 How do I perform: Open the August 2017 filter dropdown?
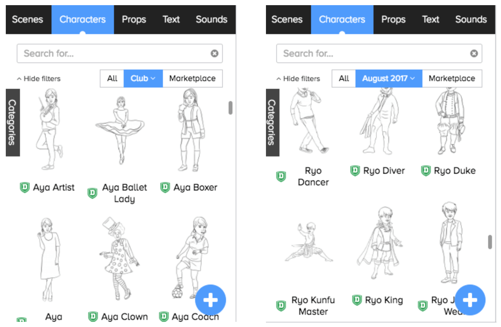389,79
